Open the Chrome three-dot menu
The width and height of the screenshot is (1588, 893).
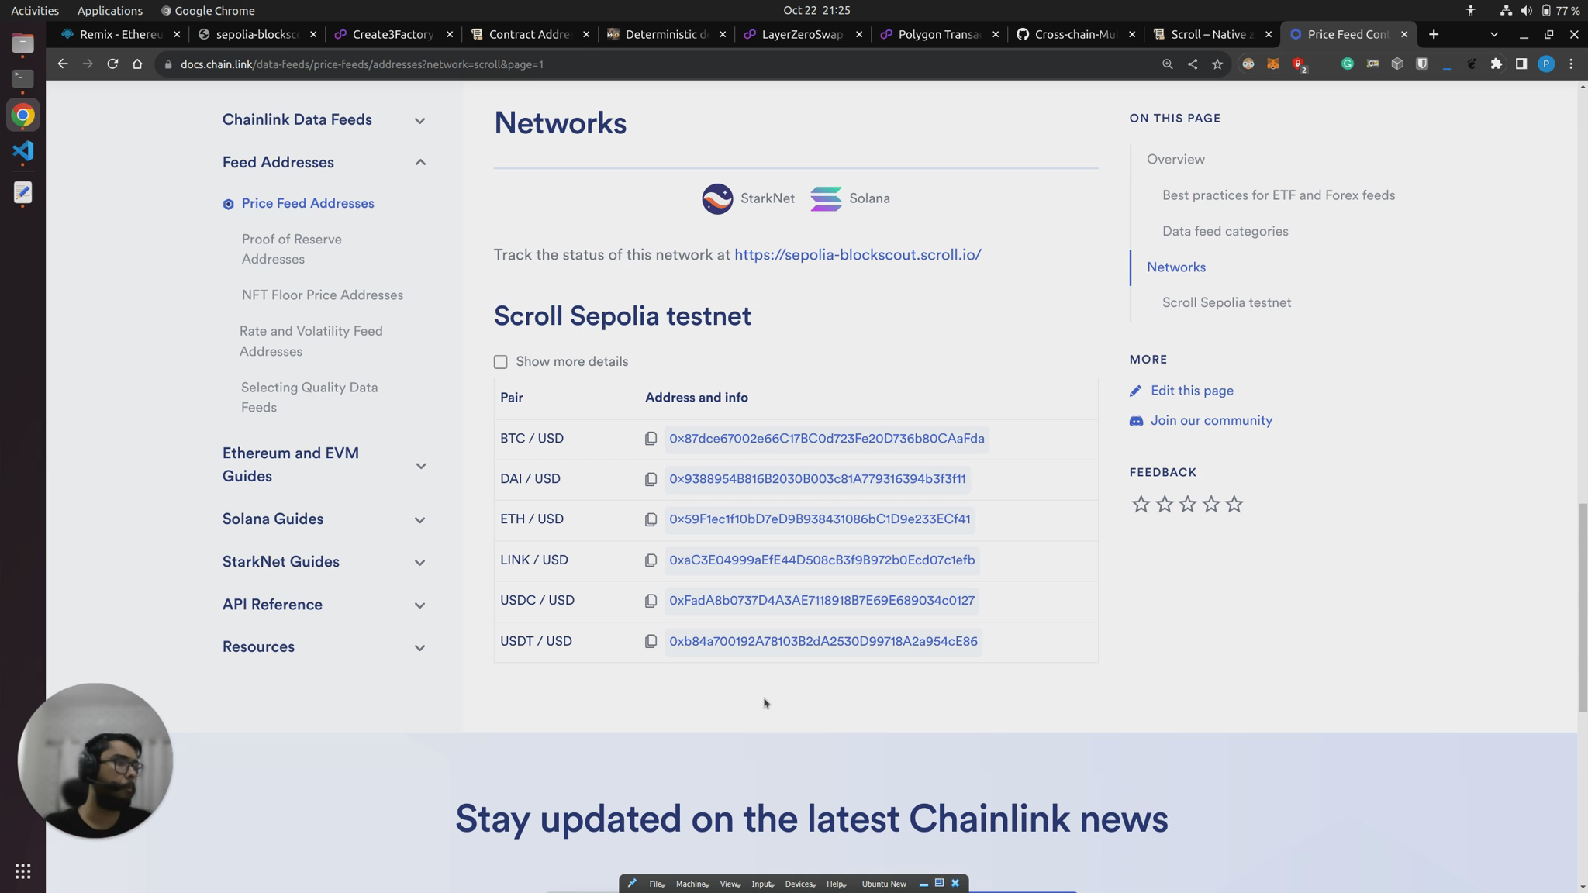coord(1571,64)
